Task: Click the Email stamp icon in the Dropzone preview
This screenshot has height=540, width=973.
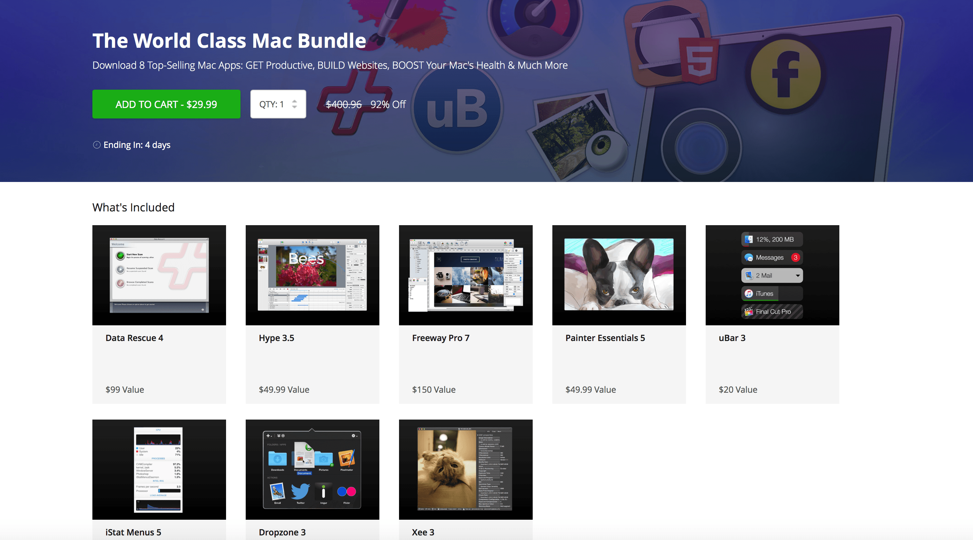Action: coord(277,491)
